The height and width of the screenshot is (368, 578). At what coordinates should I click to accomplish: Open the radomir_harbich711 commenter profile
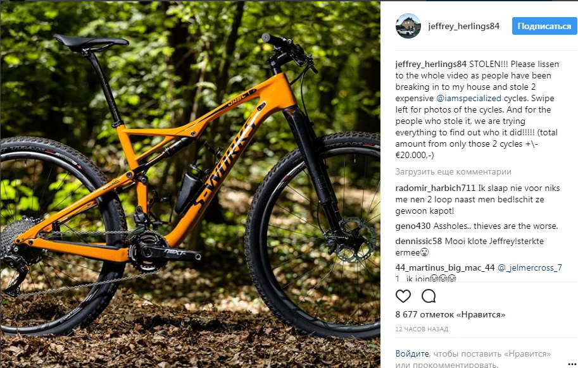[x=436, y=188]
